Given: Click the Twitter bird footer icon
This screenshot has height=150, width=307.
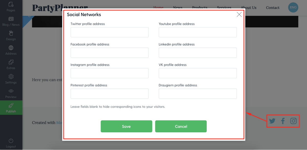Looking at the screenshot, I should pyautogui.click(x=272, y=121).
